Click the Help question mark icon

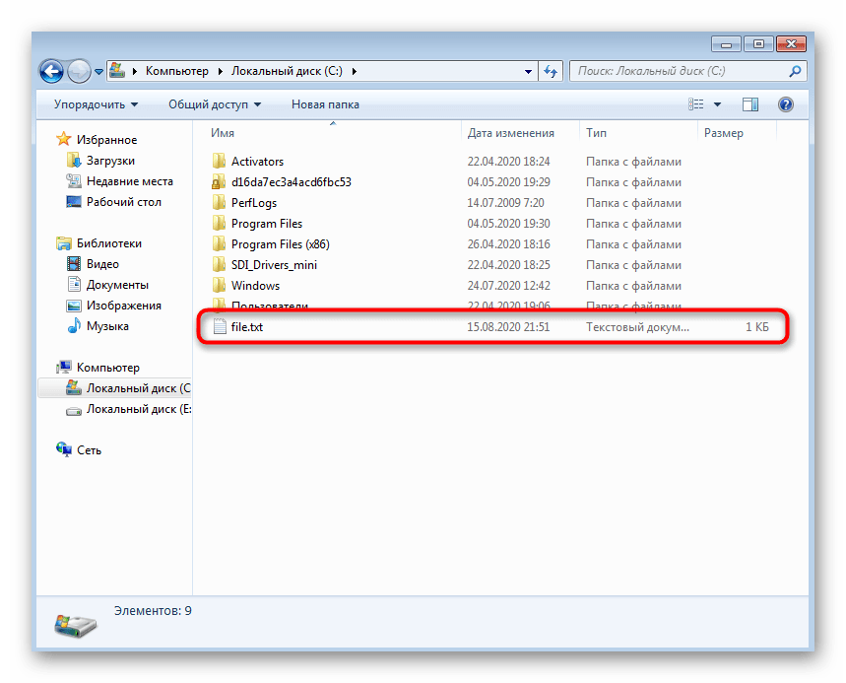(785, 104)
